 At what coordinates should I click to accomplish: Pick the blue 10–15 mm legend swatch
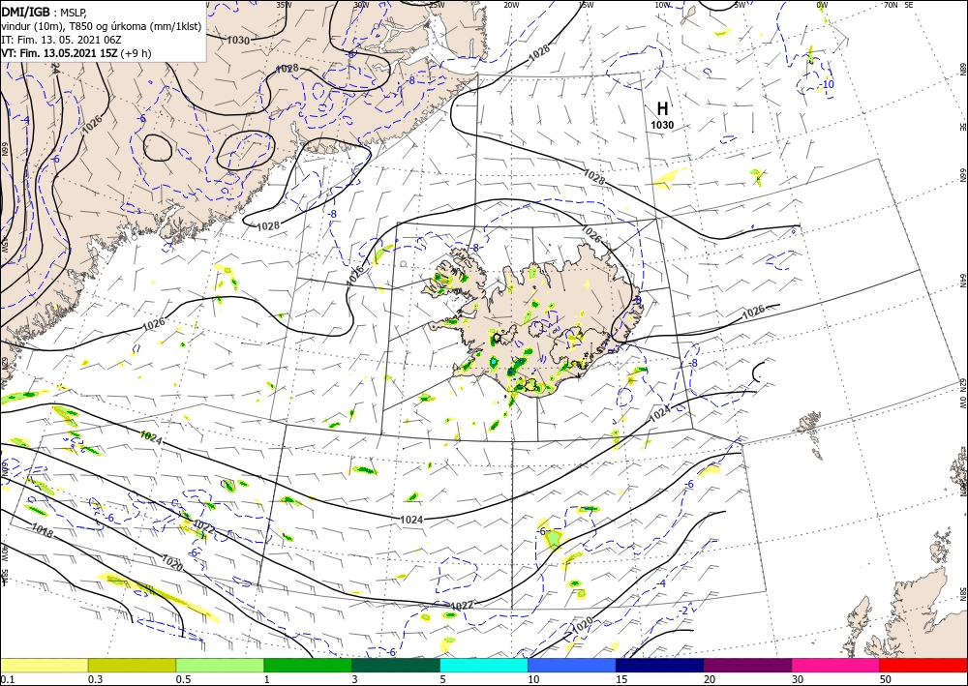coord(572,665)
